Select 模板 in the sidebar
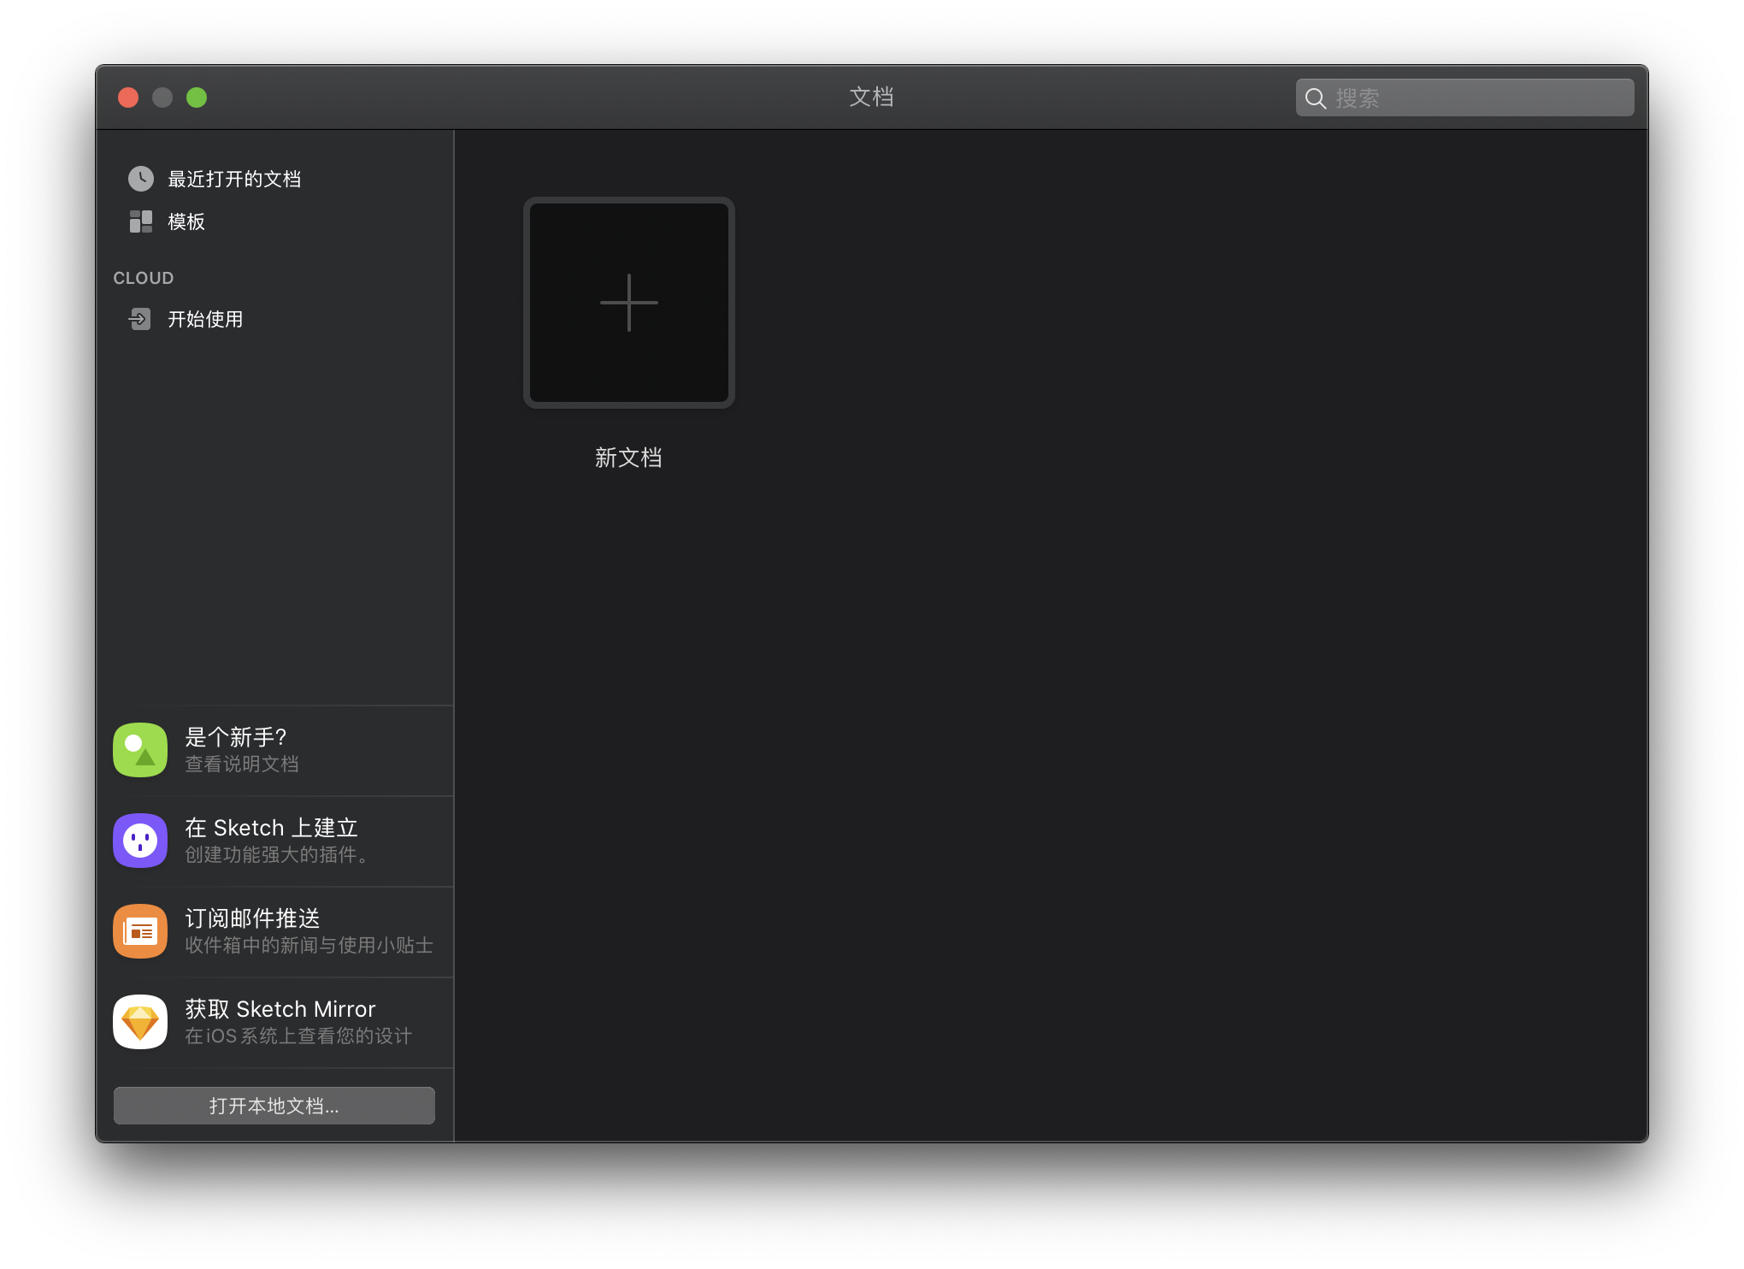The width and height of the screenshot is (1744, 1269). tap(186, 221)
